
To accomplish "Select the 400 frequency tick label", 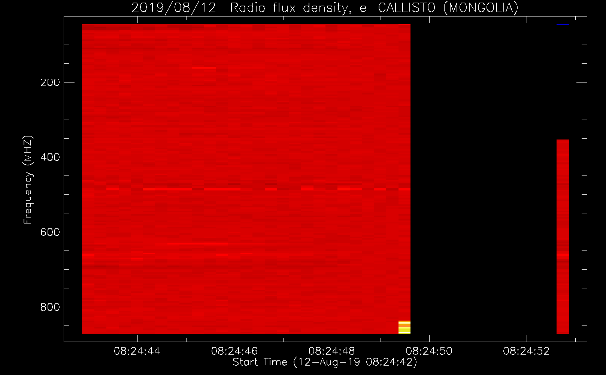I will [50, 157].
